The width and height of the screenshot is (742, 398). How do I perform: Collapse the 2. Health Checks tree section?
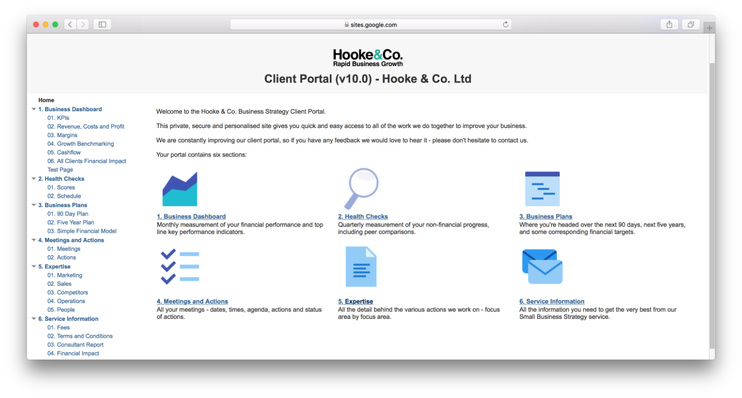[34, 179]
